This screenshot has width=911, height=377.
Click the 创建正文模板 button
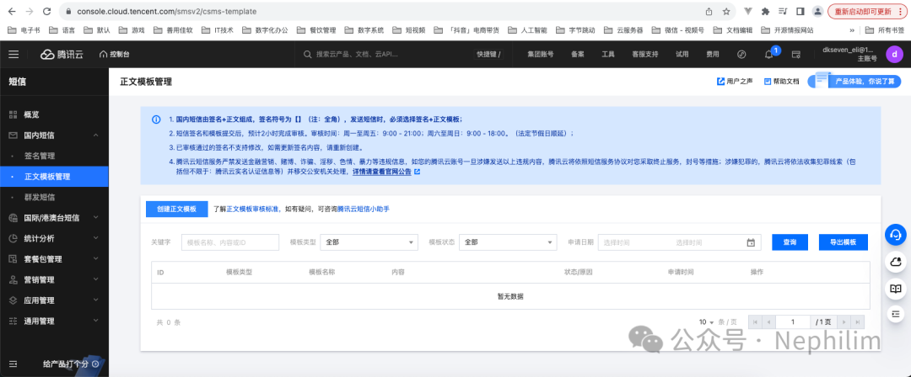(176, 209)
